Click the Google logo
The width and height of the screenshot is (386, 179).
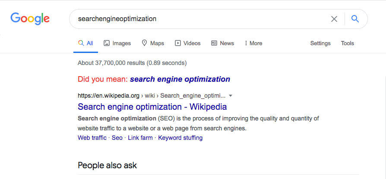click(x=30, y=19)
